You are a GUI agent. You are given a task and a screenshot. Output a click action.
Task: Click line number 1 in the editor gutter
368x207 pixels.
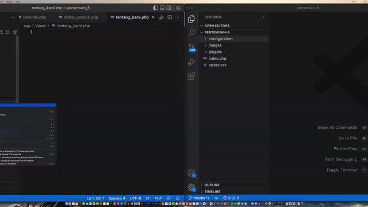pos(31,32)
